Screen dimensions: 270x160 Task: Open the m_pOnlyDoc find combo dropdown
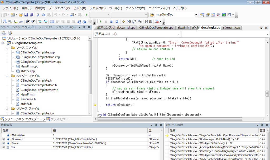coord(196,15)
